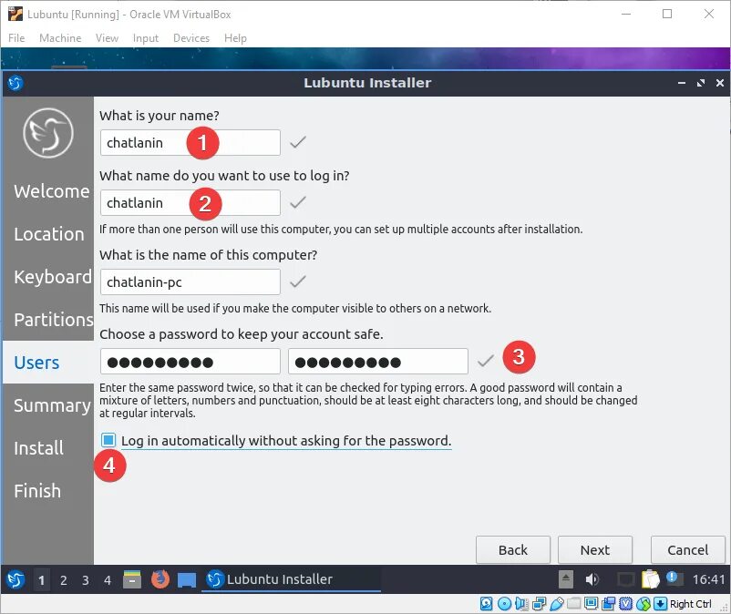Switch to workspace 2 in the pager
731x614 pixels.
pos(64,580)
